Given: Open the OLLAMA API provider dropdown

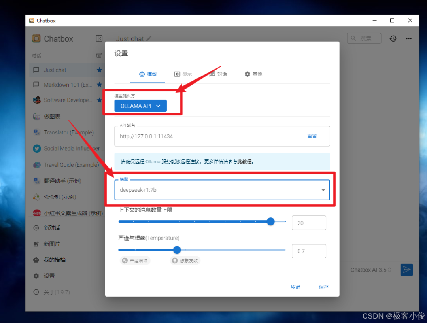Looking at the screenshot, I should click(x=140, y=106).
